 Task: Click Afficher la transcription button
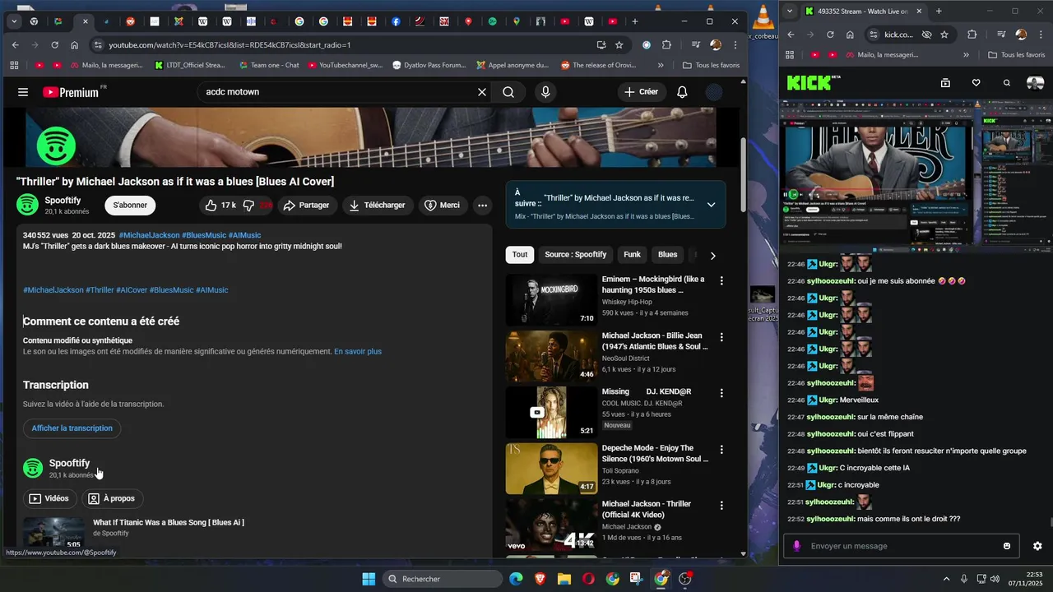(72, 428)
